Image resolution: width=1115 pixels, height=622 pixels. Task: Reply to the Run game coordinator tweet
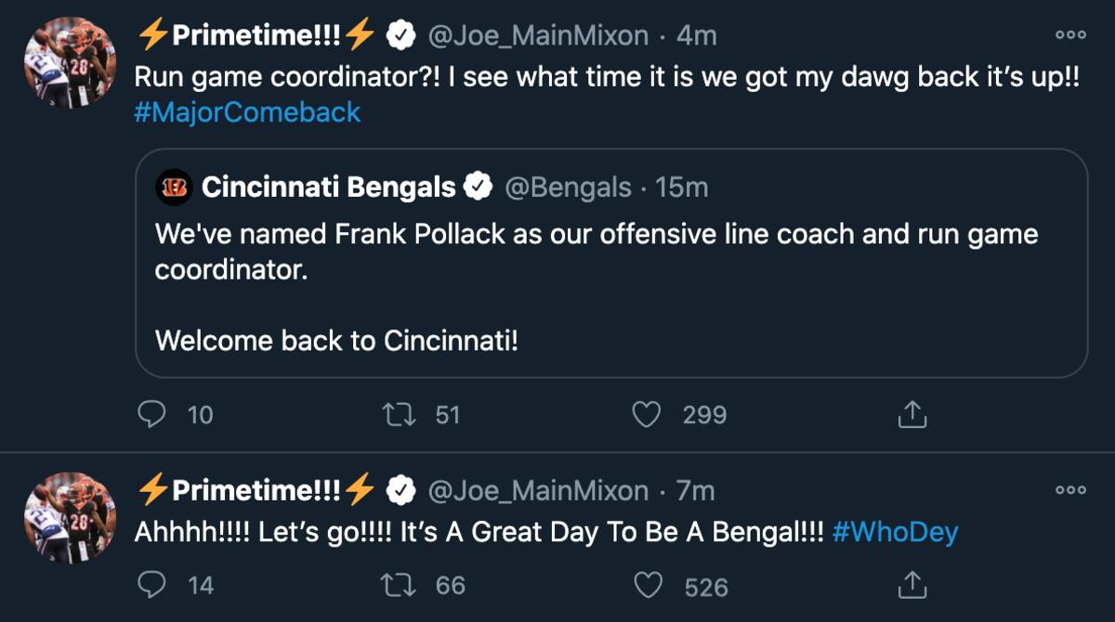point(152,415)
